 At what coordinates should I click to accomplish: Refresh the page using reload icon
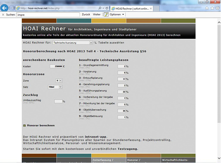point(107,8)
